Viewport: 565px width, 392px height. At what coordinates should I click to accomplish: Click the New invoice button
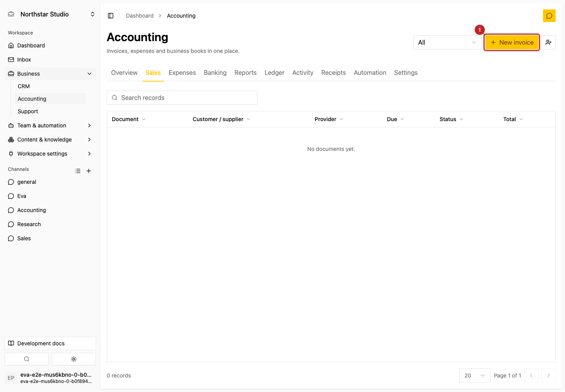(512, 42)
